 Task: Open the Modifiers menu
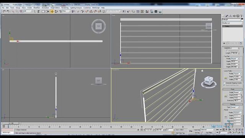37,8
